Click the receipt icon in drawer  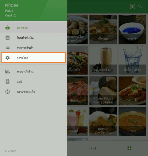point(7,38)
